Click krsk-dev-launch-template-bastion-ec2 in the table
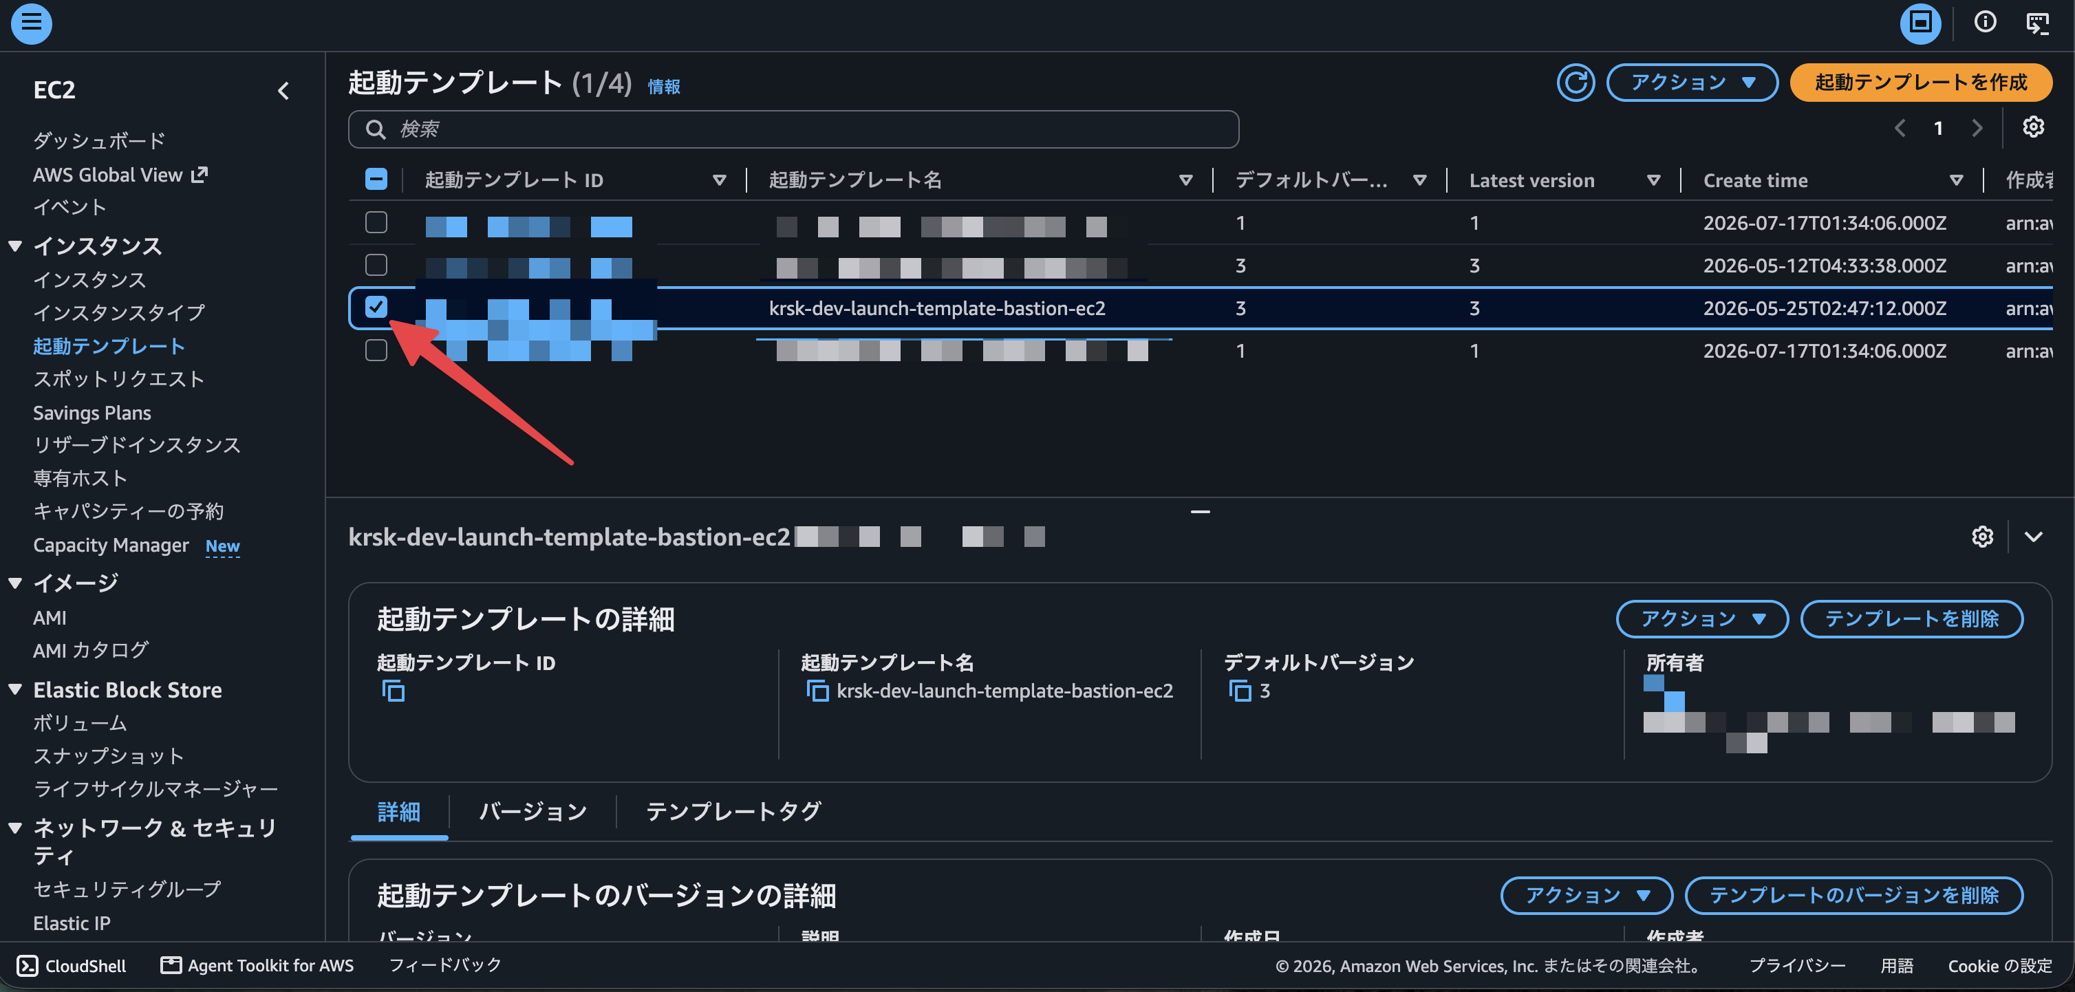 937,308
